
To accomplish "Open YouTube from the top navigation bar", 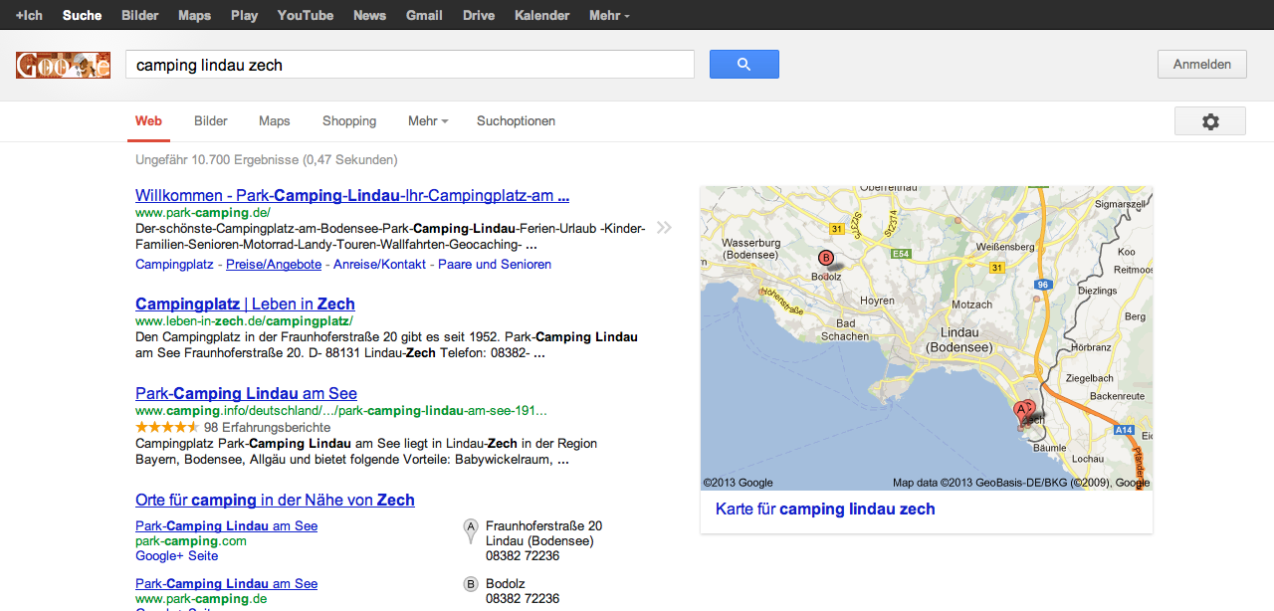I will click(306, 15).
